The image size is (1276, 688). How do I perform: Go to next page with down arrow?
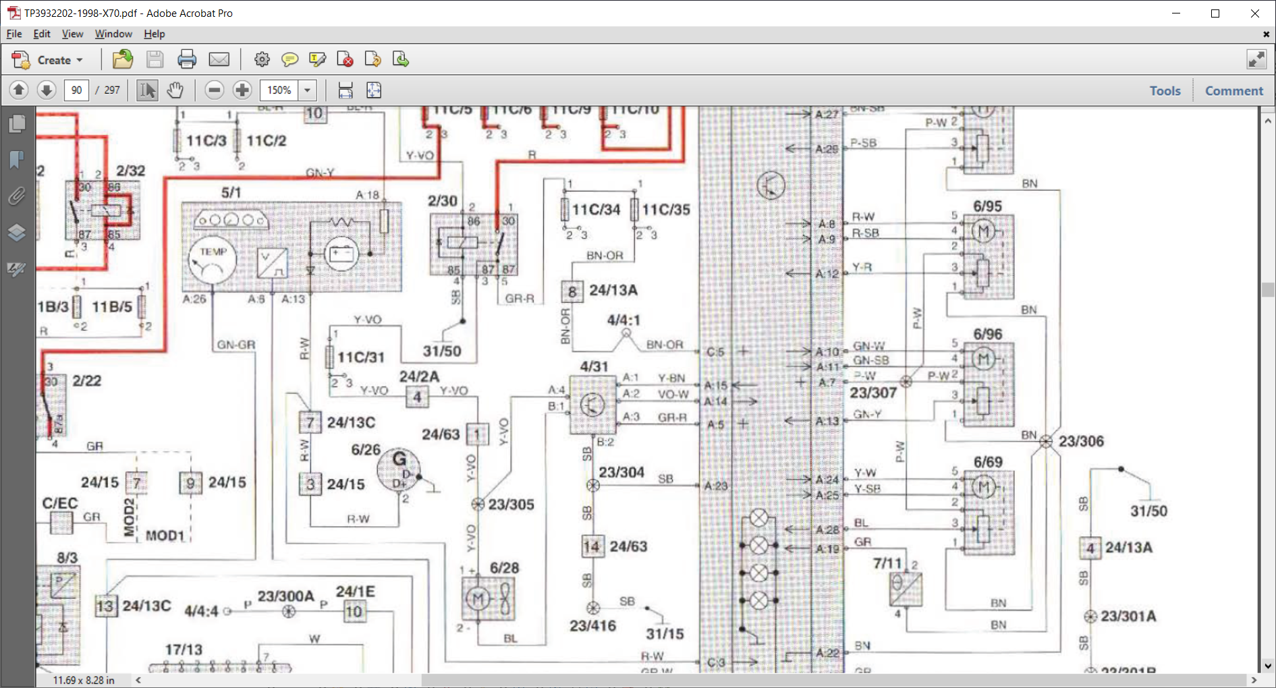pyautogui.click(x=46, y=90)
